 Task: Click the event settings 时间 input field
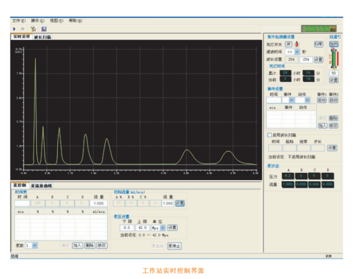tap(274, 100)
